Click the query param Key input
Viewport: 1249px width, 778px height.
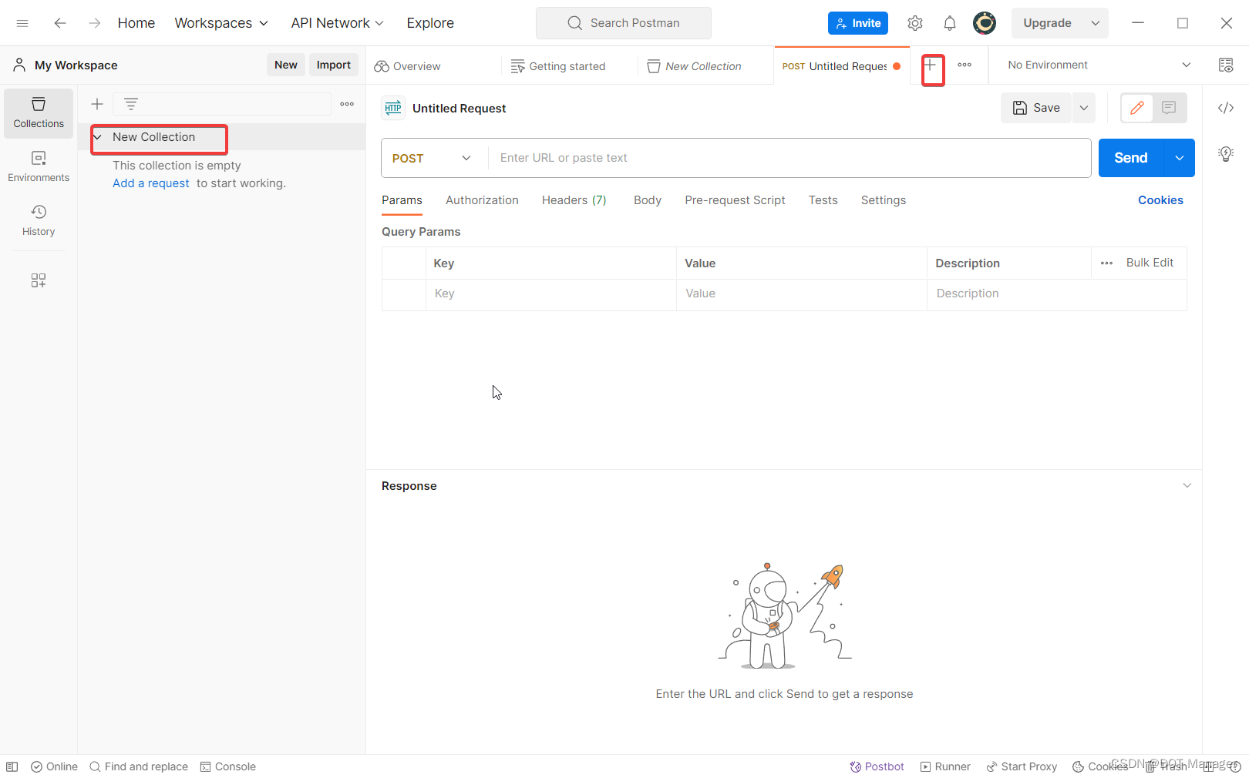coord(551,293)
